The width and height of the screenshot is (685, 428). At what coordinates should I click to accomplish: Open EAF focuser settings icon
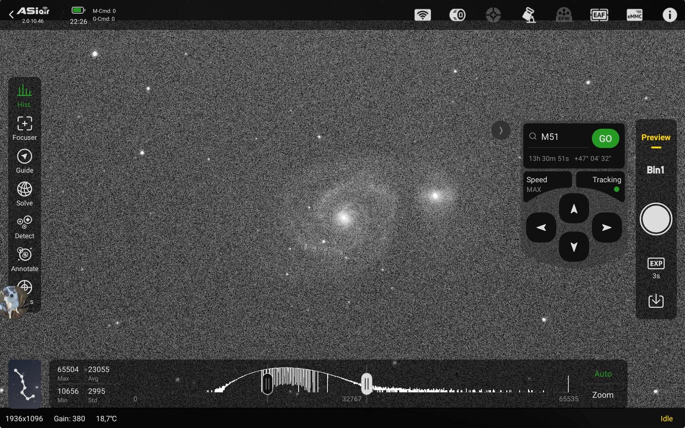click(599, 15)
